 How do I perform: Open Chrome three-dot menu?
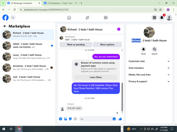click(173, 10)
